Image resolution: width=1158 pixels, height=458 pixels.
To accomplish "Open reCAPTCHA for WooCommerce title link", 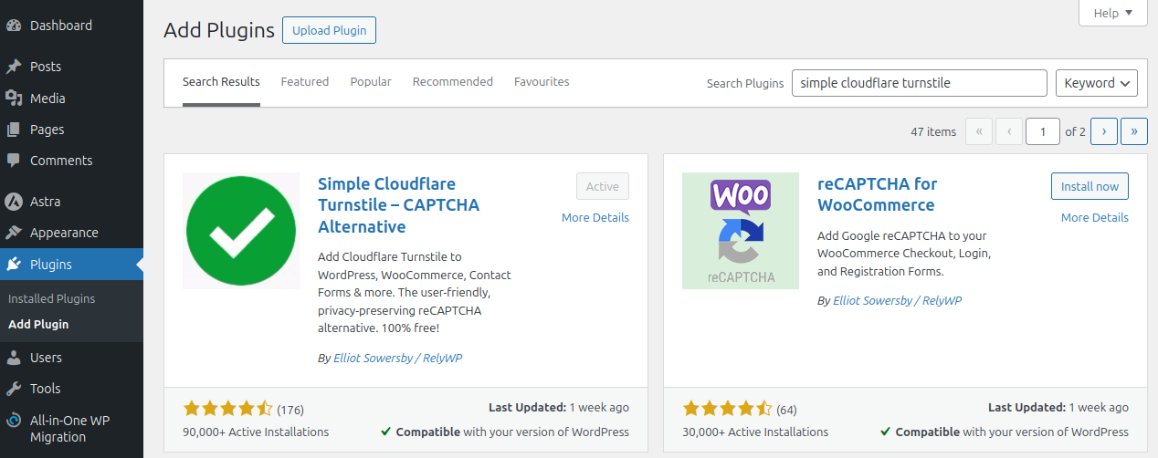I will click(x=876, y=194).
